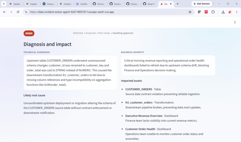Click the business severity text card
The width and height of the screenshot is (241, 142).
[x=168, y=65]
